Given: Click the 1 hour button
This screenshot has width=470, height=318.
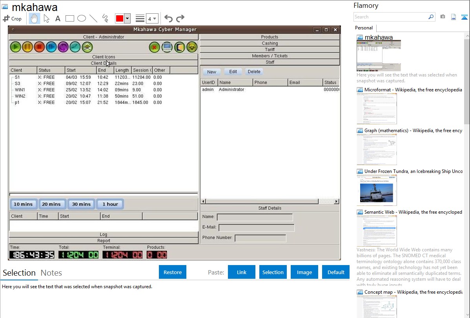Looking at the screenshot, I should tap(110, 204).
